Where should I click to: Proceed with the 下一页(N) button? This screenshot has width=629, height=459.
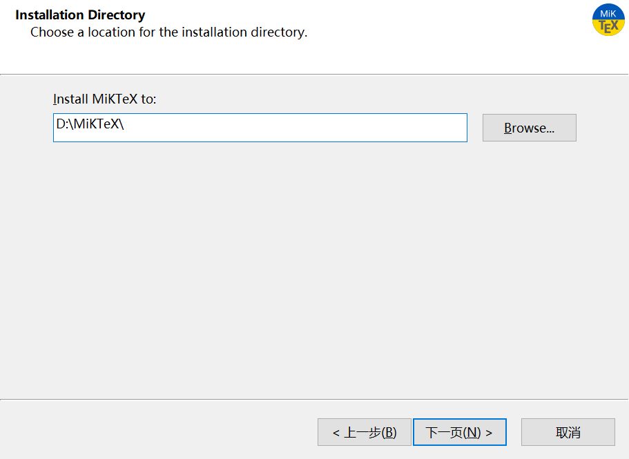[460, 432]
